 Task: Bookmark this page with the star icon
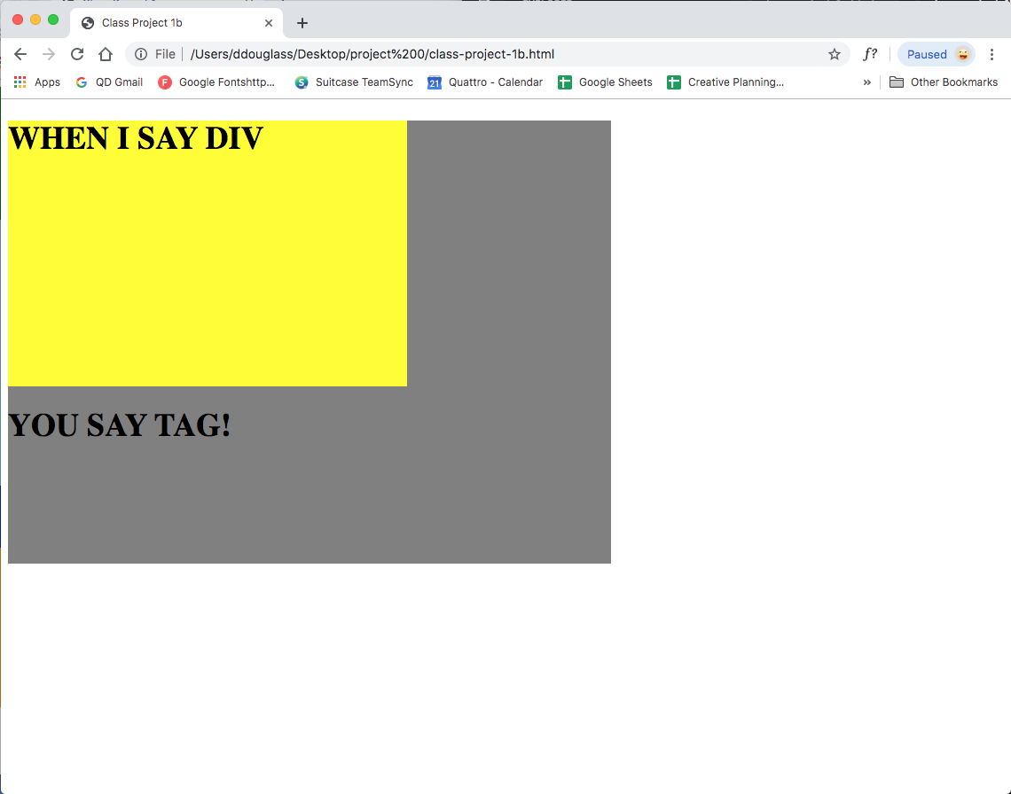835,54
